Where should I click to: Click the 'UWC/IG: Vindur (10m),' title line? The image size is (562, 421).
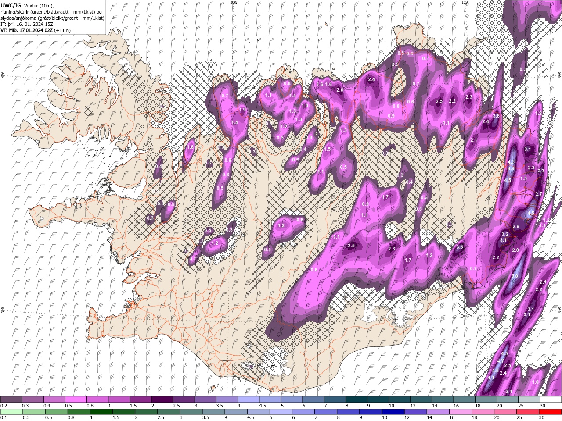(x=27, y=5)
